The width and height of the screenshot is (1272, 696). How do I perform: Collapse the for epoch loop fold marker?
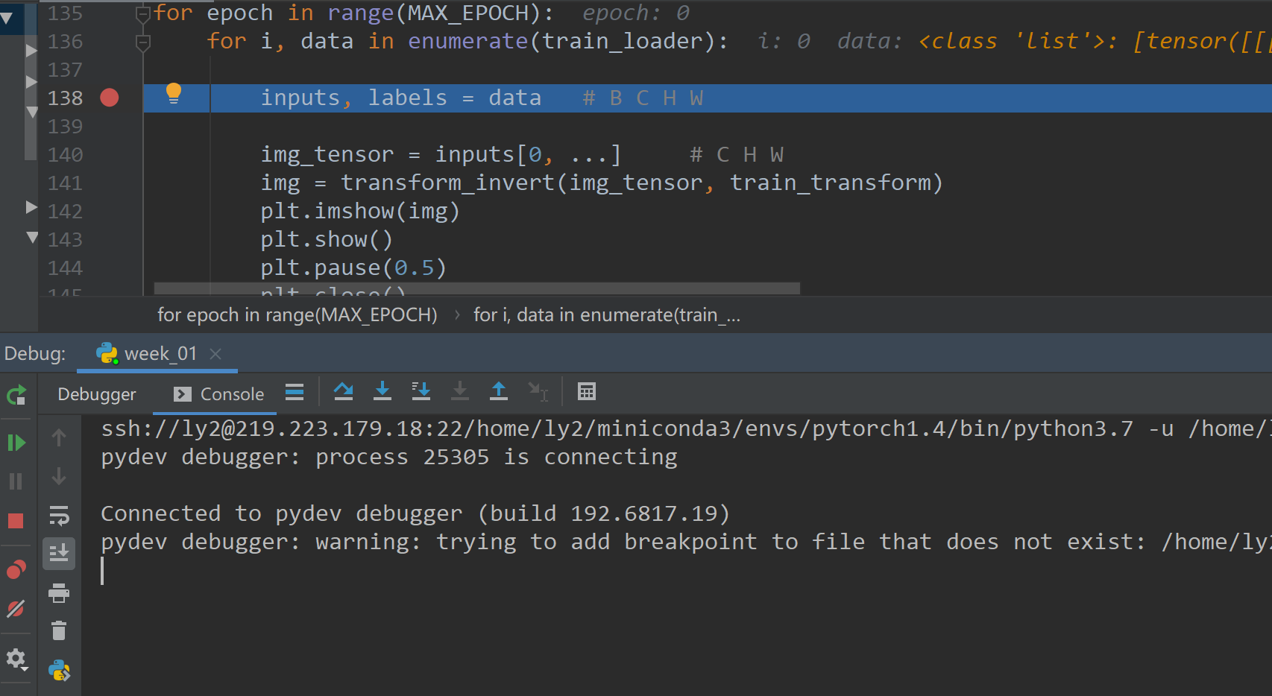click(x=143, y=13)
